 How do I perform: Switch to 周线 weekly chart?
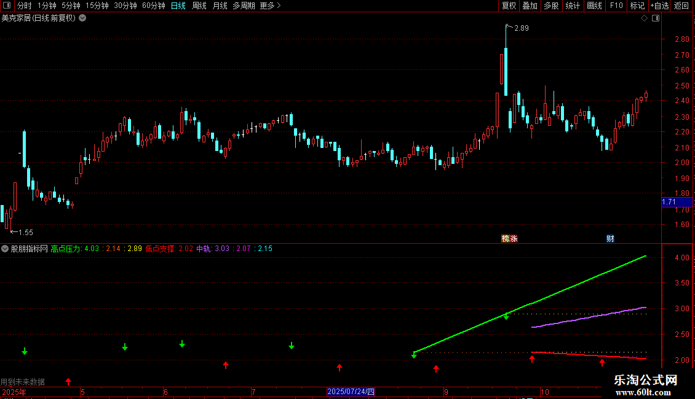point(199,6)
